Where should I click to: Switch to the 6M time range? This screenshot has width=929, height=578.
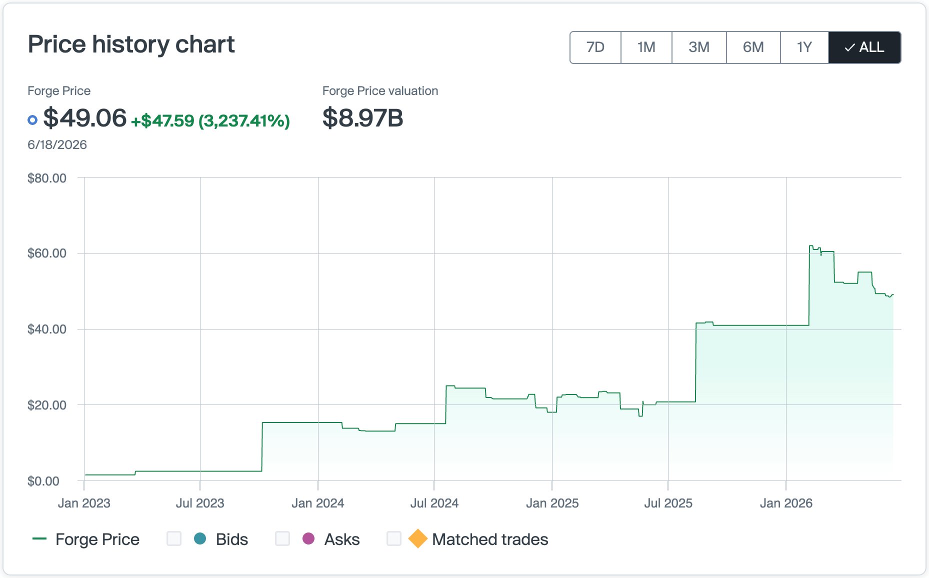pyautogui.click(x=753, y=47)
